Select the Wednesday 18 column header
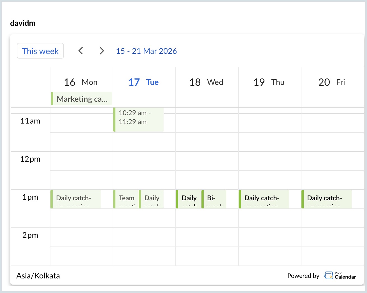 coord(206,82)
